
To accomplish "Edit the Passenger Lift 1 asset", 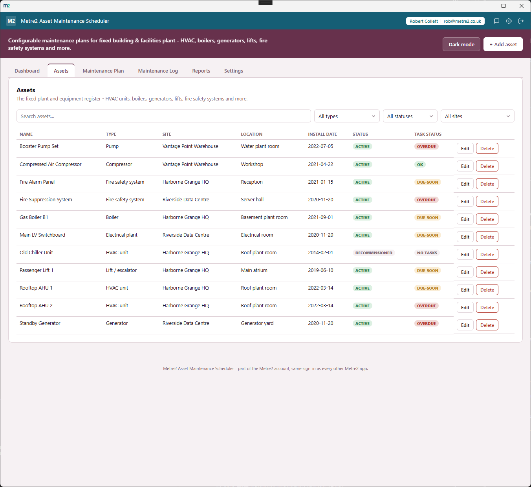I will click(x=465, y=272).
